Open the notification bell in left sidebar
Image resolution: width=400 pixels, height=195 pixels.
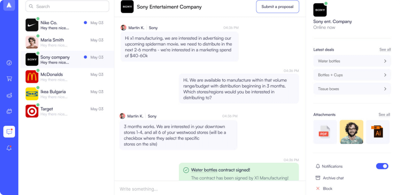9,148
